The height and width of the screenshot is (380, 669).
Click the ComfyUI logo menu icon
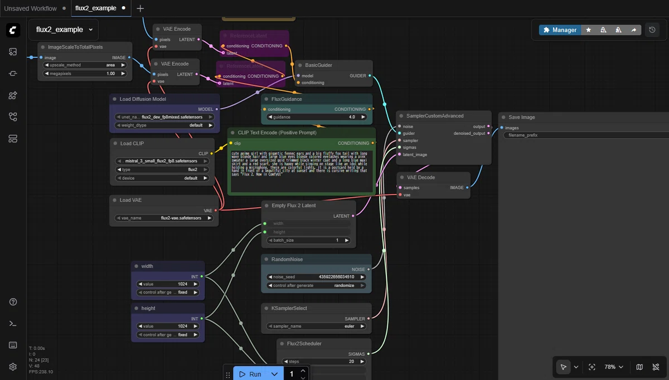click(x=13, y=30)
